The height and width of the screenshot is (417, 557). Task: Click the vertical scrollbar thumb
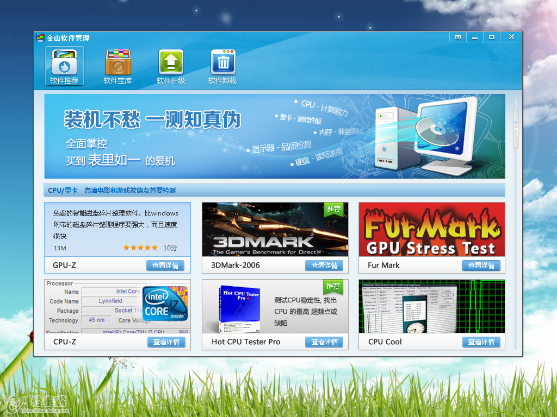click(516, 129)
